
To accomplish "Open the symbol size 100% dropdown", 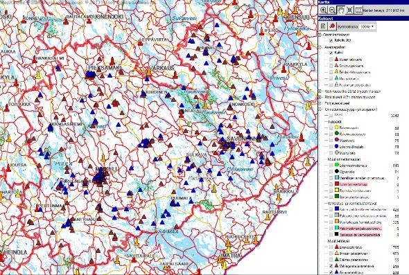I will pos(368,26).
